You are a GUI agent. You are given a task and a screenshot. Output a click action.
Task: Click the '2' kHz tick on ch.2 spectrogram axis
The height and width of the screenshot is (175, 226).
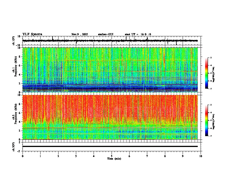point(20,131)
